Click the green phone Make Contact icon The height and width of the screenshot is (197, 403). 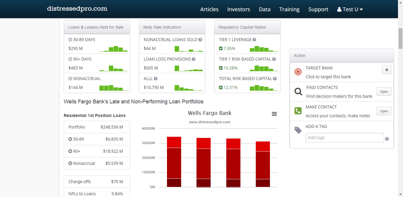pos(298,111)
